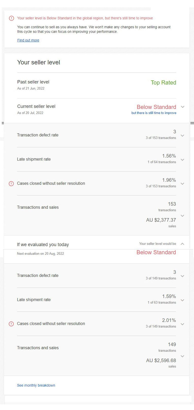Click the red alert icon in top warning banner

coord(11,18)
